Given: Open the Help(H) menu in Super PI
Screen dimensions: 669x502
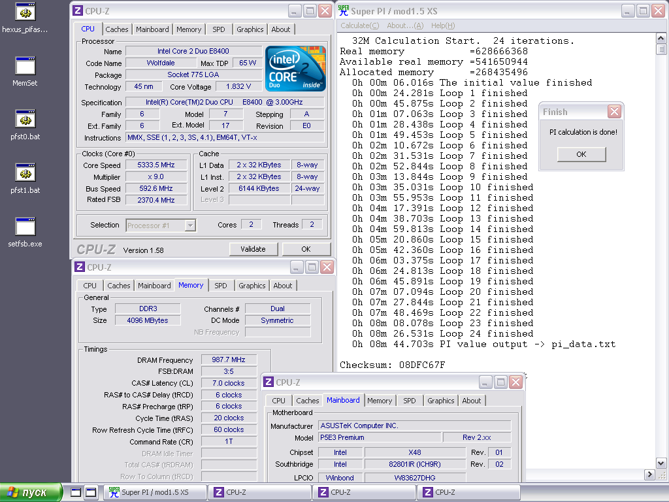Looking at the screenshot, I should (x=443, y=25).
